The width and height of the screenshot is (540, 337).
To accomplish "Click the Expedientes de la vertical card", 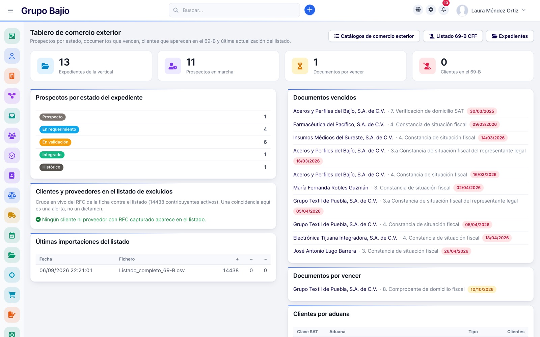I will pyautogui.click(x=91, y=66).
